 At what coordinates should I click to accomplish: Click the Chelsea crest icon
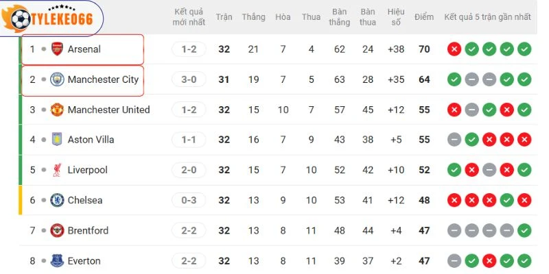[x=57, y=200]
